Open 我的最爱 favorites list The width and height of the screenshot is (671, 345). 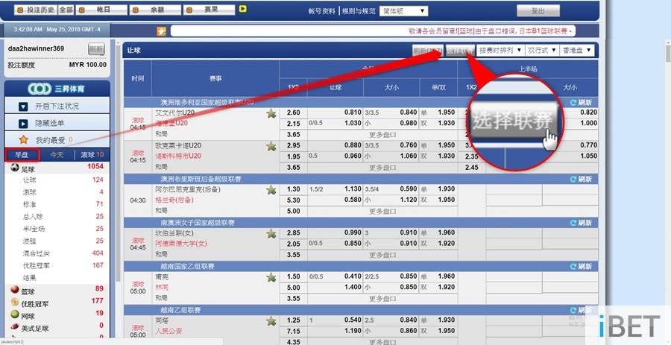point(57,139)
